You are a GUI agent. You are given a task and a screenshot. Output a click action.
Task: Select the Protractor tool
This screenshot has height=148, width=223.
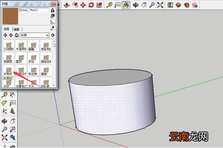click(x=4, y=103)
